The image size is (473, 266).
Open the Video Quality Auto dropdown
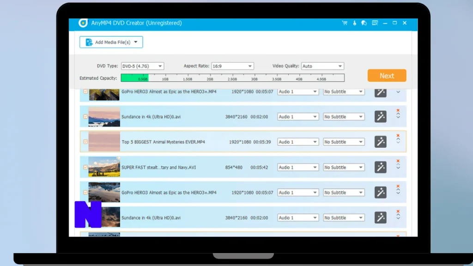point(322,66)
